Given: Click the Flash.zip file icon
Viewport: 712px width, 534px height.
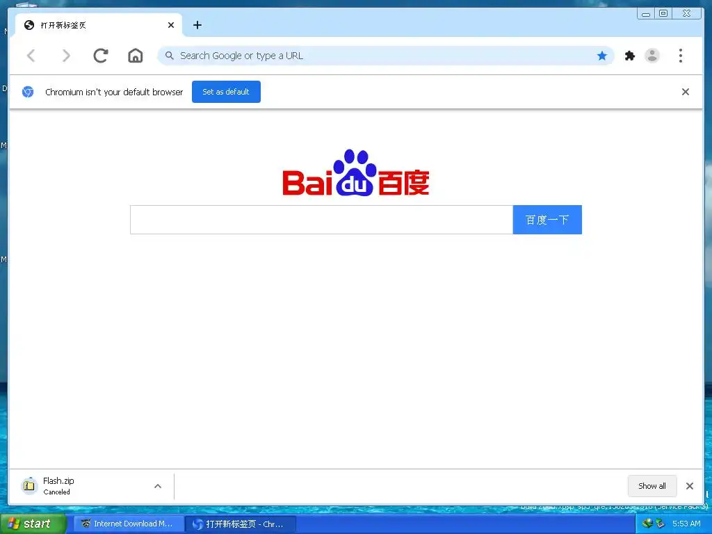Looking at the screenshot, I should 29,486.
